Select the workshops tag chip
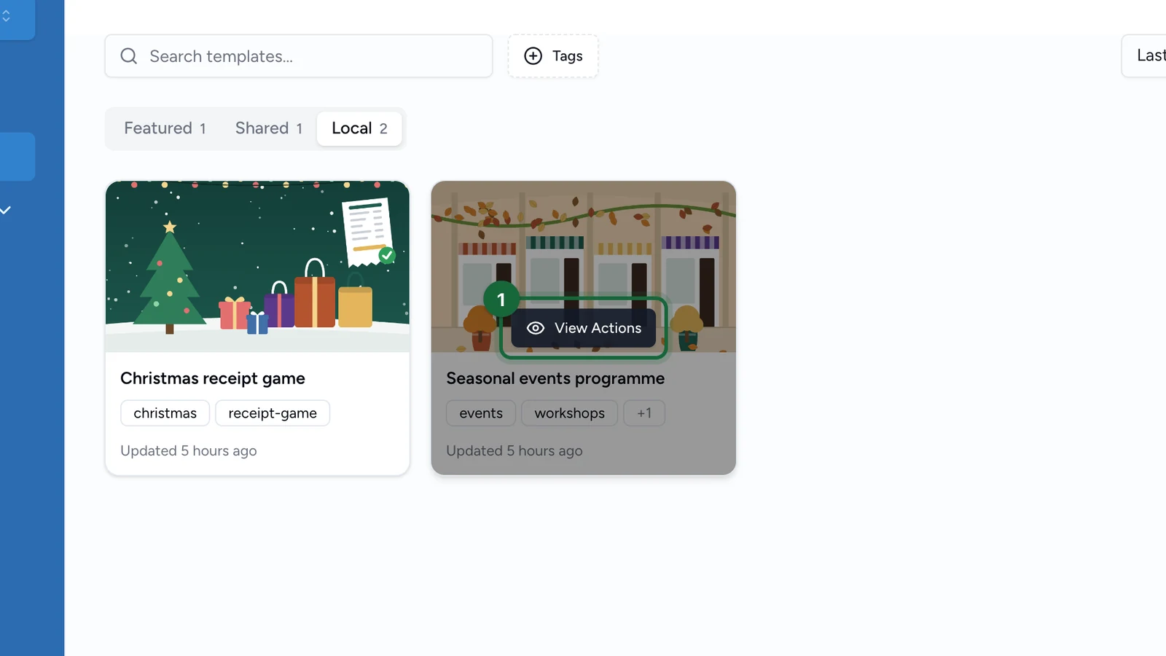This screenshot has width=1166, height=656. click(x=570, y=413)
